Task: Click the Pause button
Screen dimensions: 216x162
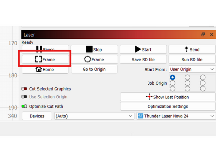Action: coord(45,49)
